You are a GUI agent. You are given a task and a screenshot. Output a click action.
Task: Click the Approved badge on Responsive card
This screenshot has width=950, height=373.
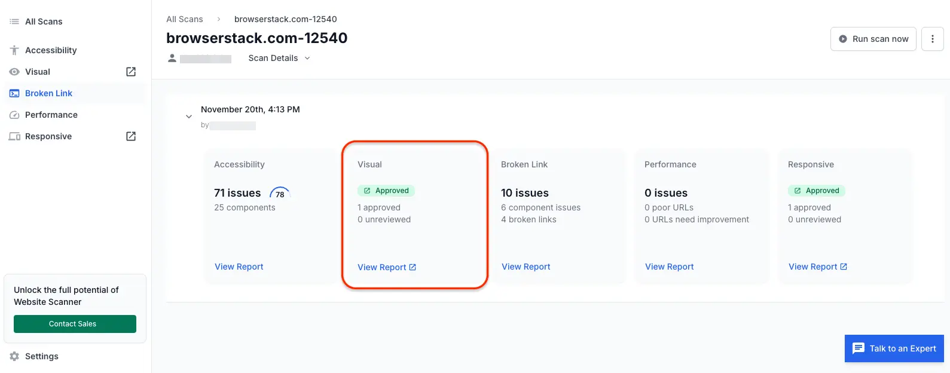click(x=817, y=190)
